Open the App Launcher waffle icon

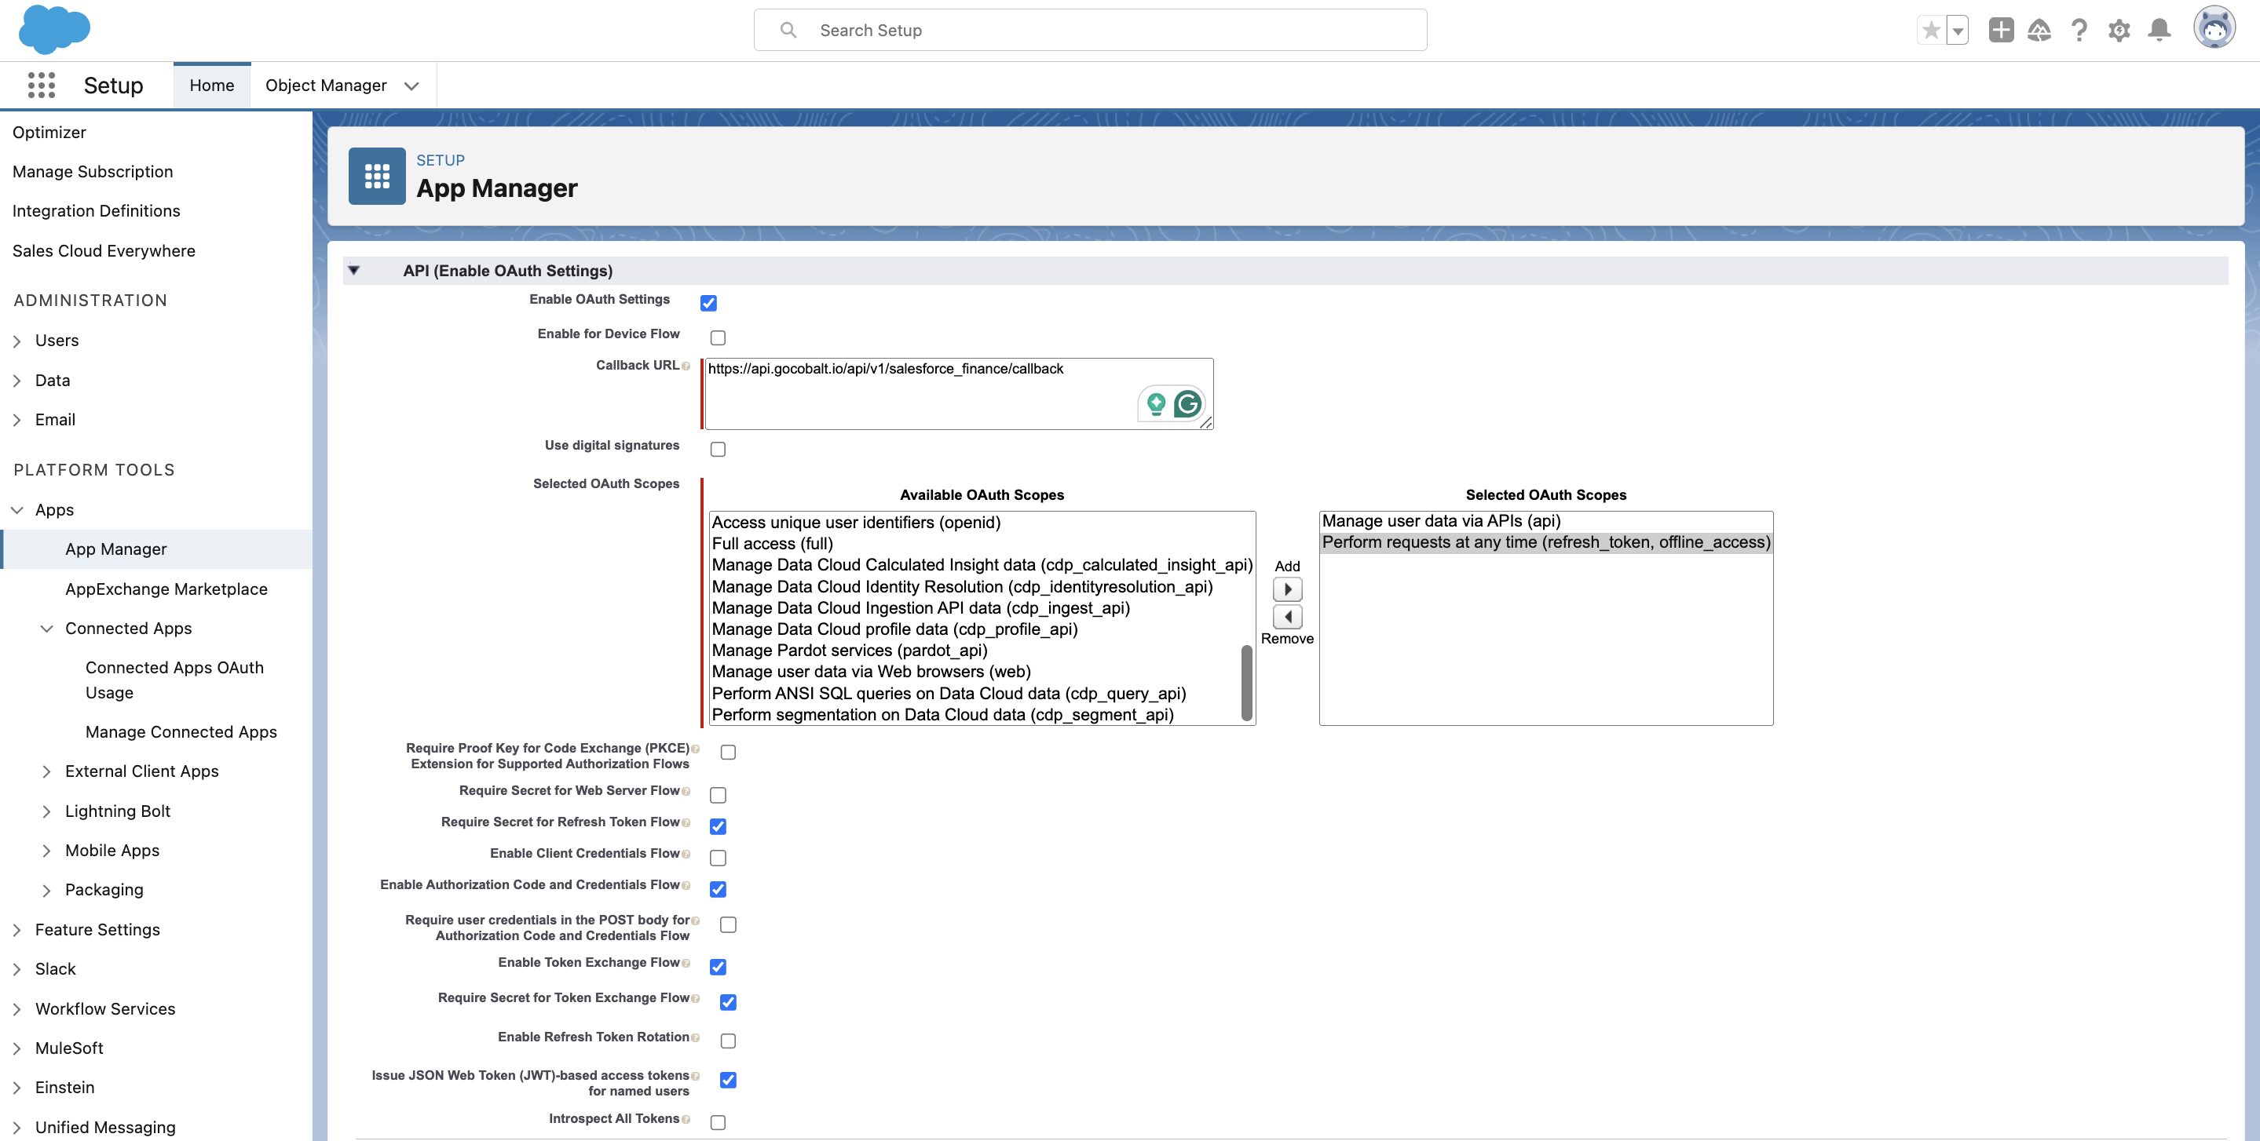tap(40, 85)
